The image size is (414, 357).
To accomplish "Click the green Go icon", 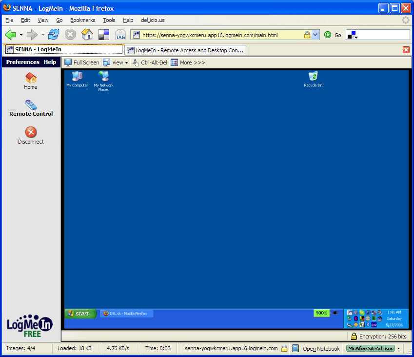I will [328, 35].
